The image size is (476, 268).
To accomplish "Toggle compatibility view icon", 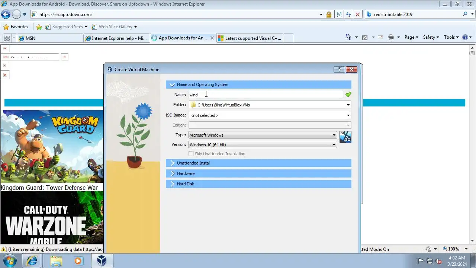I will click(x=339, y=15).
